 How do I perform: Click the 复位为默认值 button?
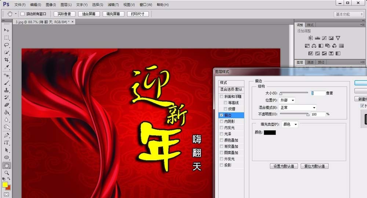[315, 166]
